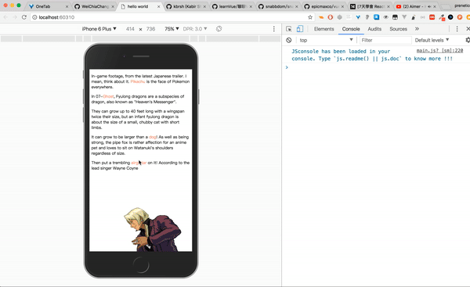Viewport: 470px width, 287px height.
Task: Open DevTools three-dot customize menu
Action: click(457, 29)
